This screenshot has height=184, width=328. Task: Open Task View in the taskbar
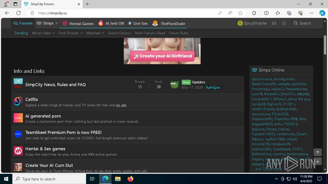click(92, 179)
